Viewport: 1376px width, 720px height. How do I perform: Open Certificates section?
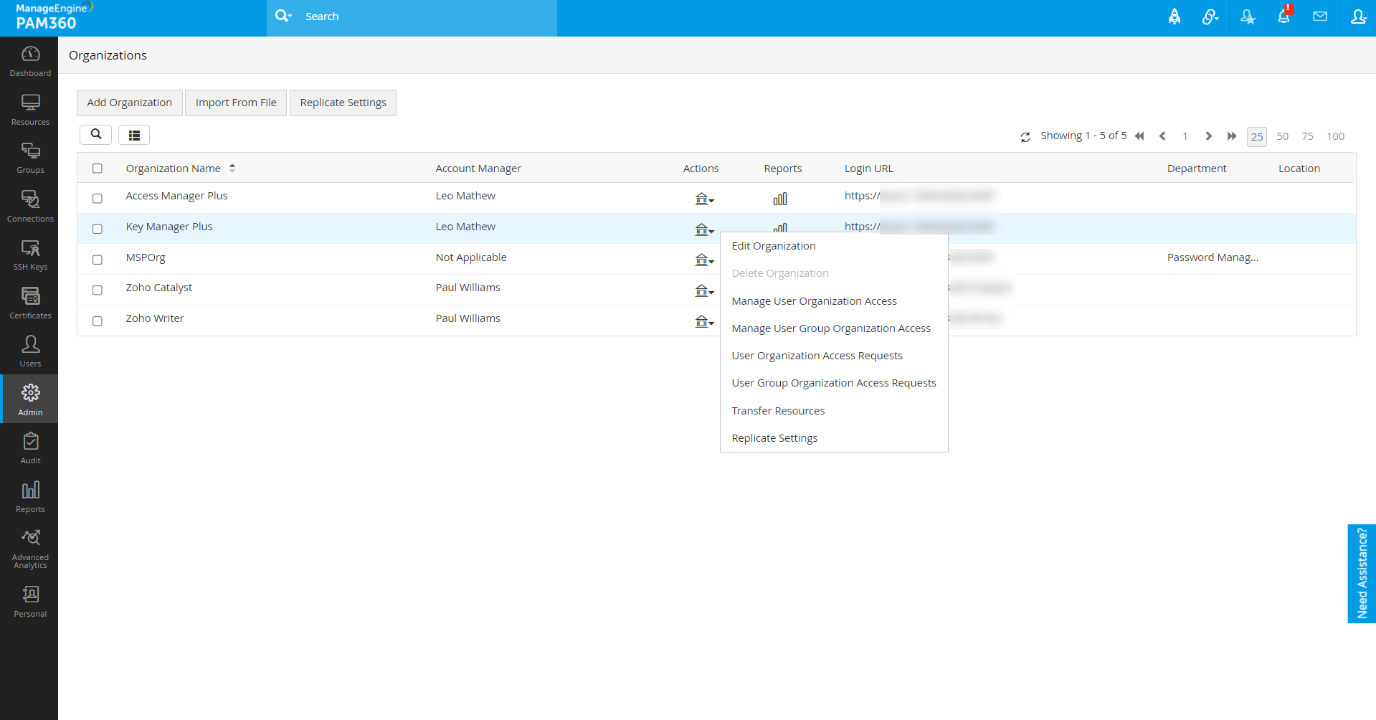tap(30, 304)
